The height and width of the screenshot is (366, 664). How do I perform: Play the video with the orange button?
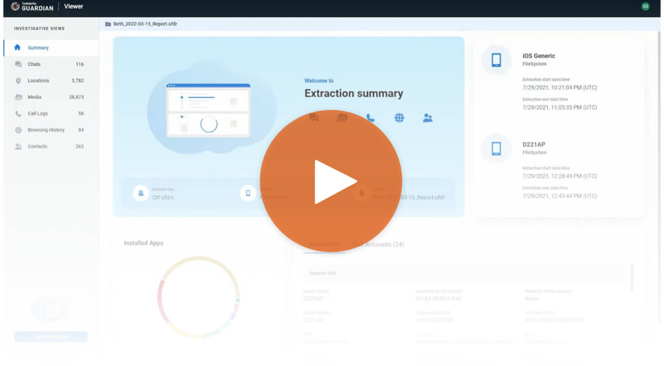tap(331, 181)
